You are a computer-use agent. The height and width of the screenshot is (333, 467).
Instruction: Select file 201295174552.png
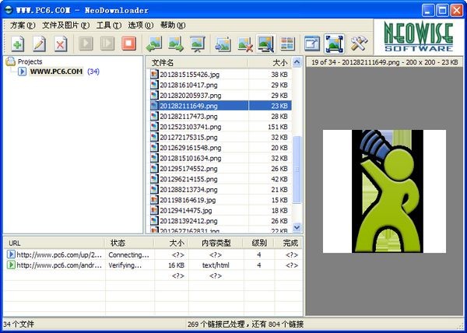pyautogui.click(x=188, y=169)
